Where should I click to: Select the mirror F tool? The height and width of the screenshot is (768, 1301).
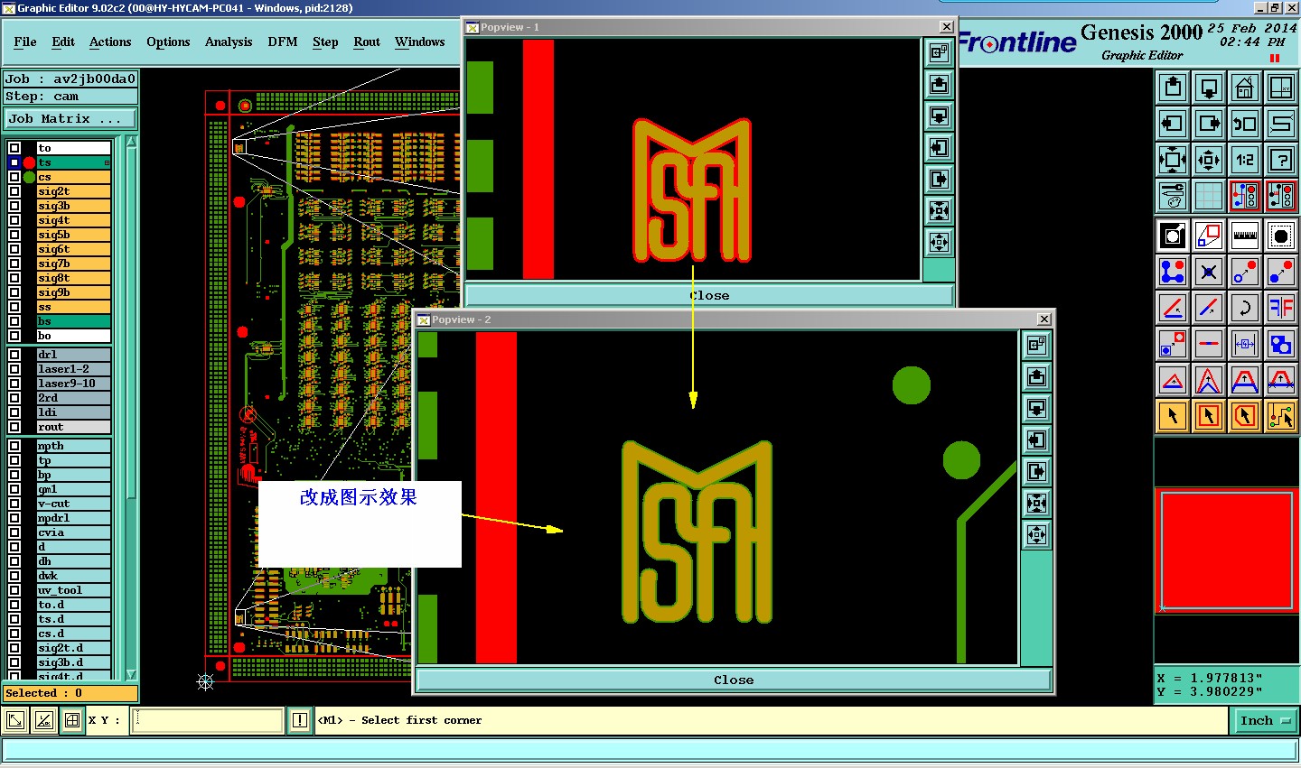click(1281, 308)
